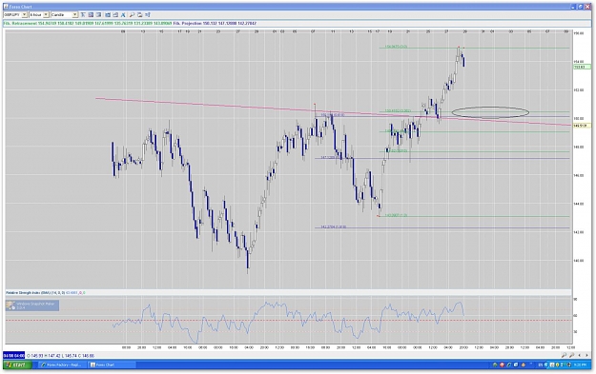The height and width of the screenshot is (374, 596).
Task: Click the first toolbar icon after the Candle dropdown
Action: click(83, 14)
